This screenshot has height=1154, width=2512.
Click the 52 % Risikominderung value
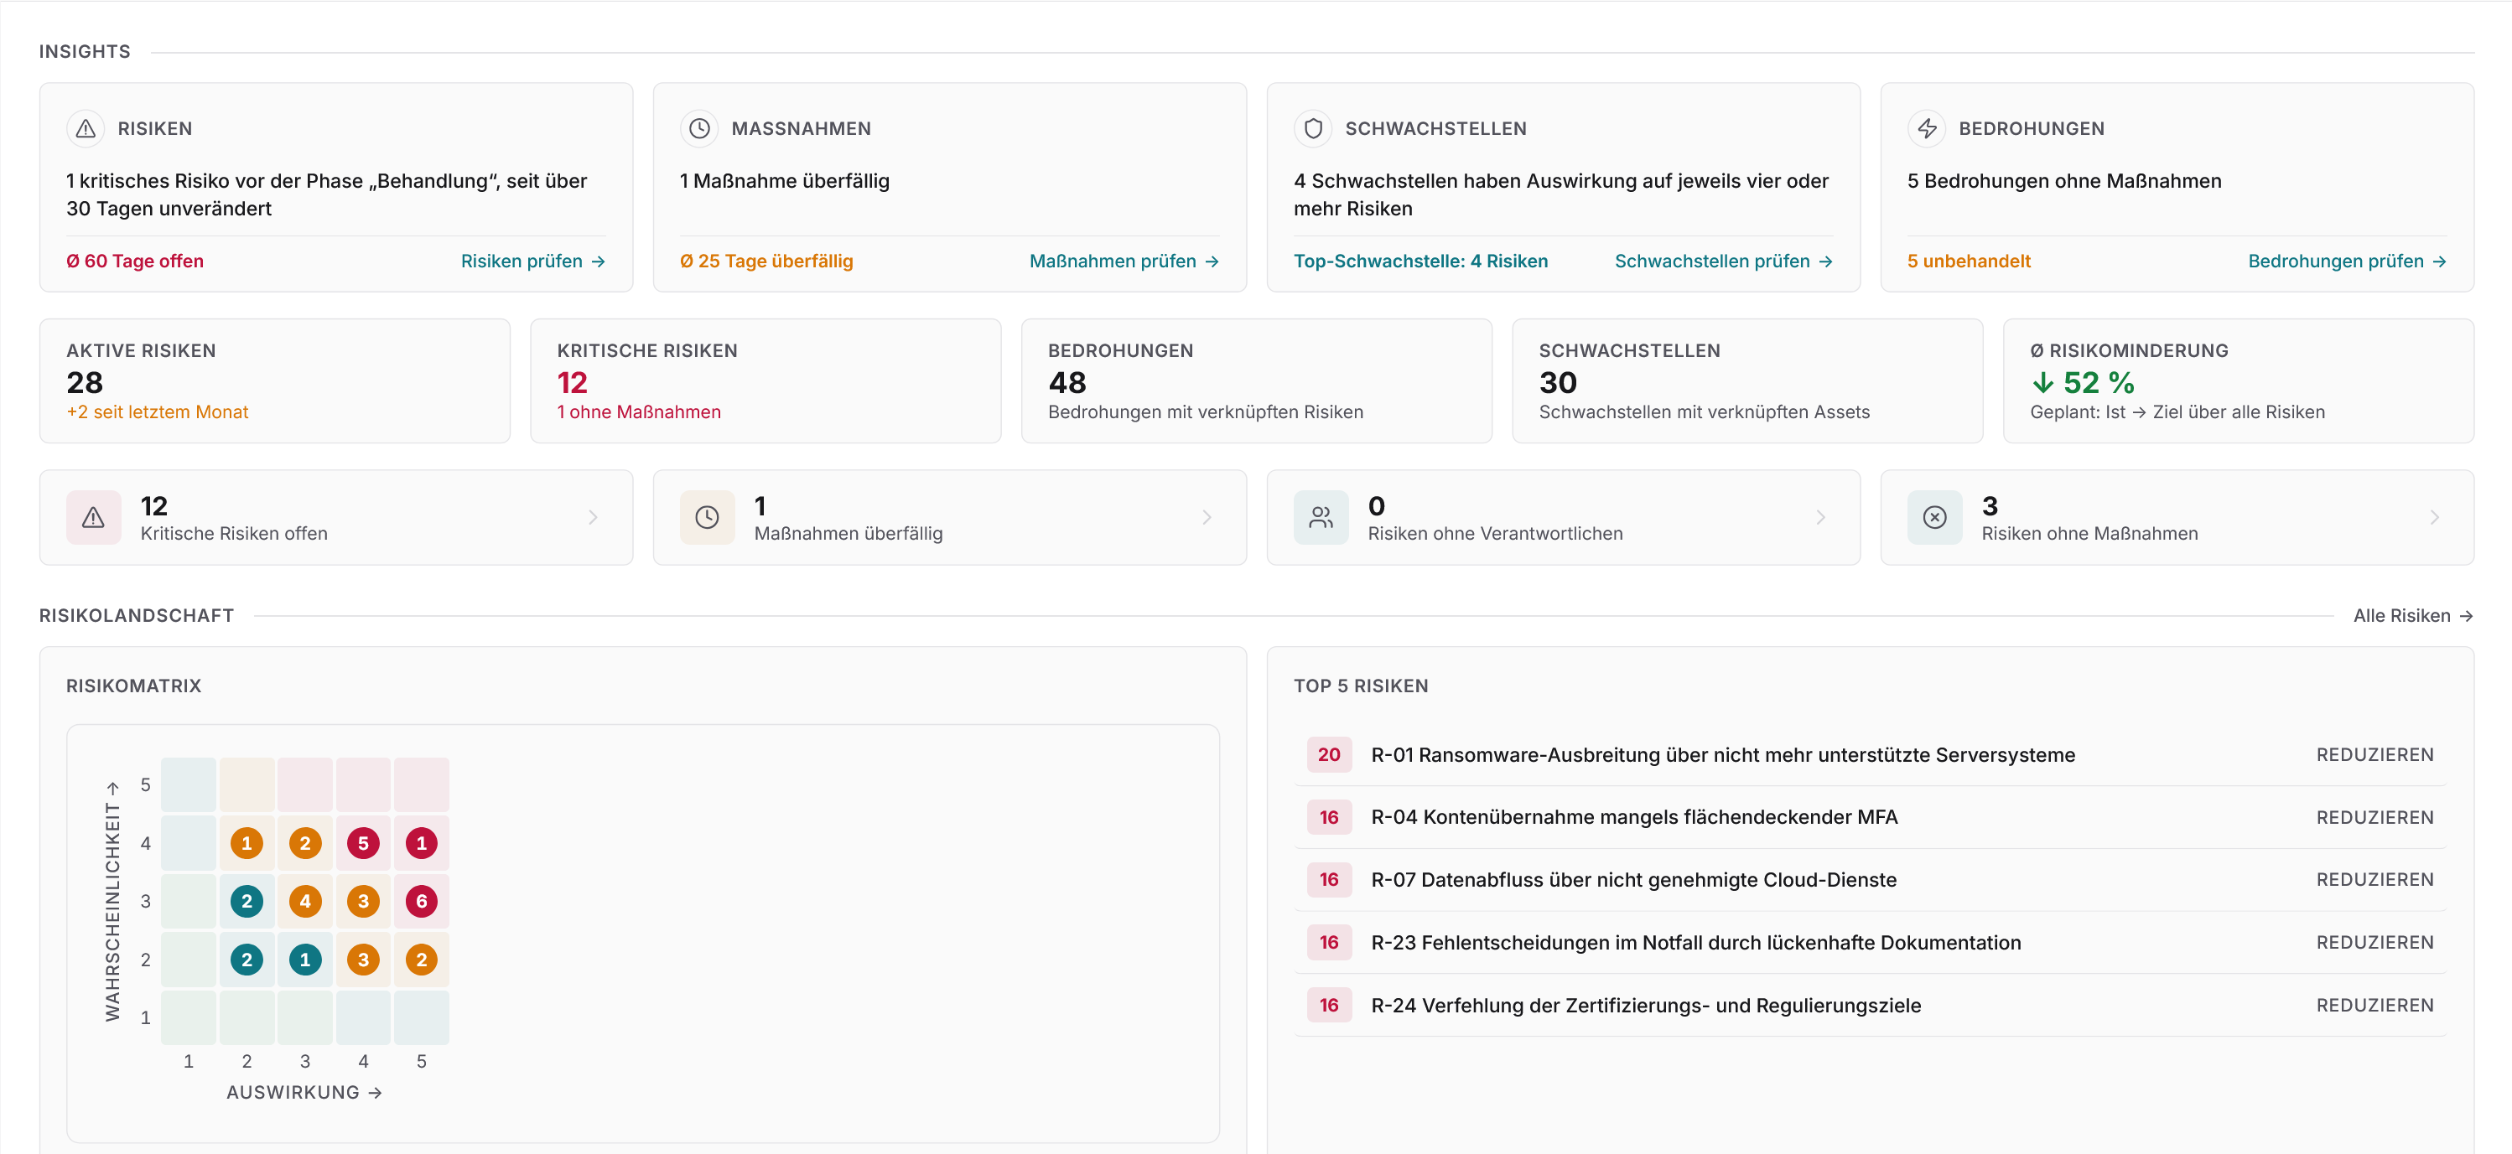coord(2083,383)
